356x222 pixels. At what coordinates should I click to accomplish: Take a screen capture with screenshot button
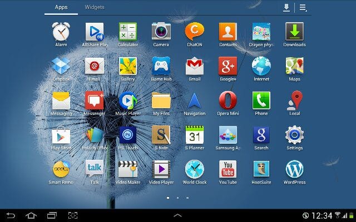(x=73, y=215)
